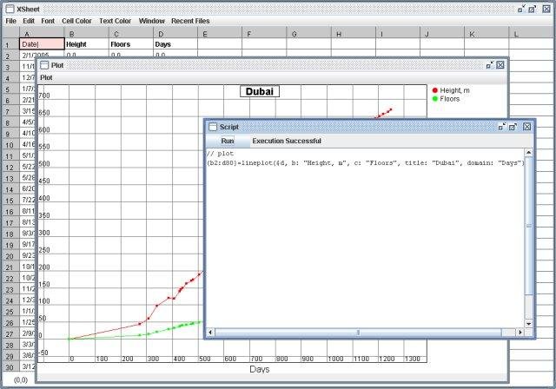
Task: Select the Height header cell B1
Action: point(87,44)
